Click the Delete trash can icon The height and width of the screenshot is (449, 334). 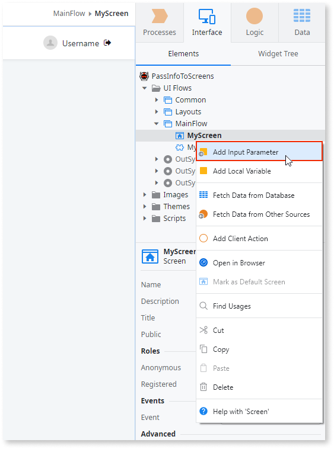(203, 387)
